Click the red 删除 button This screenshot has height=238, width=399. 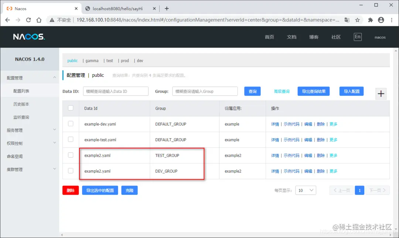pyautogui.click(x=71, y=190)
